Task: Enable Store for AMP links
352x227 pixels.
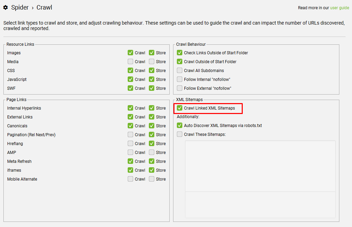Action: pyautogui.click(x=151, y=152)
